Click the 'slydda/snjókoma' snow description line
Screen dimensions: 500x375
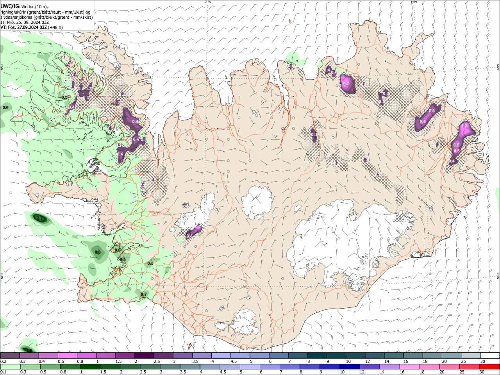coord(46,17)
